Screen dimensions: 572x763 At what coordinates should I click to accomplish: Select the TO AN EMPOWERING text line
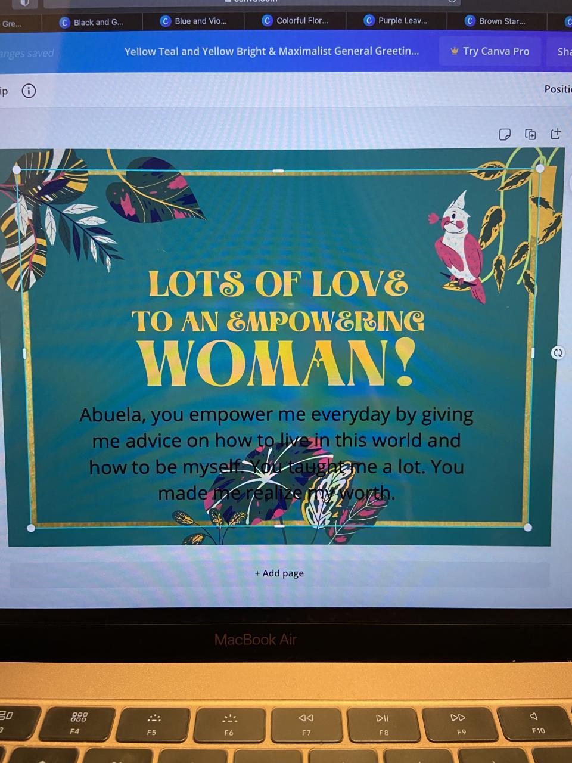[x=278, y=321]
